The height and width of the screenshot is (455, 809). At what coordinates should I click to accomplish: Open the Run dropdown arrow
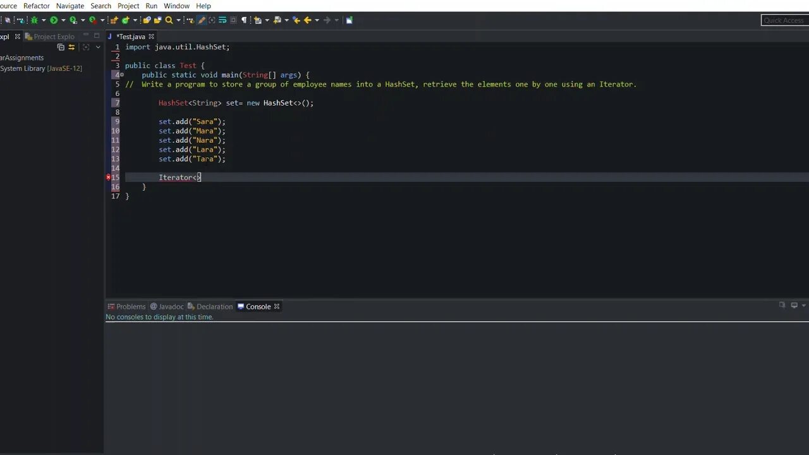coord(63,20)
